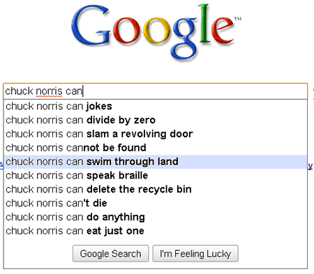
Task: Click the misspelled word 'norris' in search box
Action: [x=49, y=91]
